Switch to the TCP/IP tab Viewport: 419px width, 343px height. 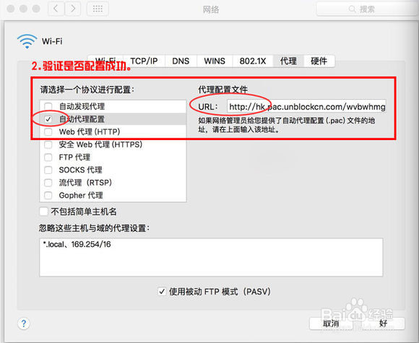(144, 61)
